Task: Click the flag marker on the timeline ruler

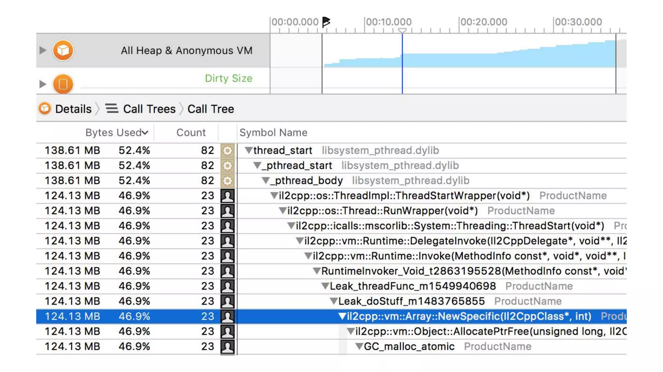Action: [x=326, y=22]
